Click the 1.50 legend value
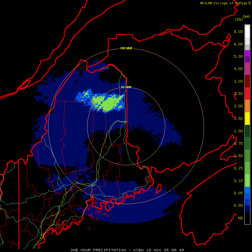 coord(238,119)
